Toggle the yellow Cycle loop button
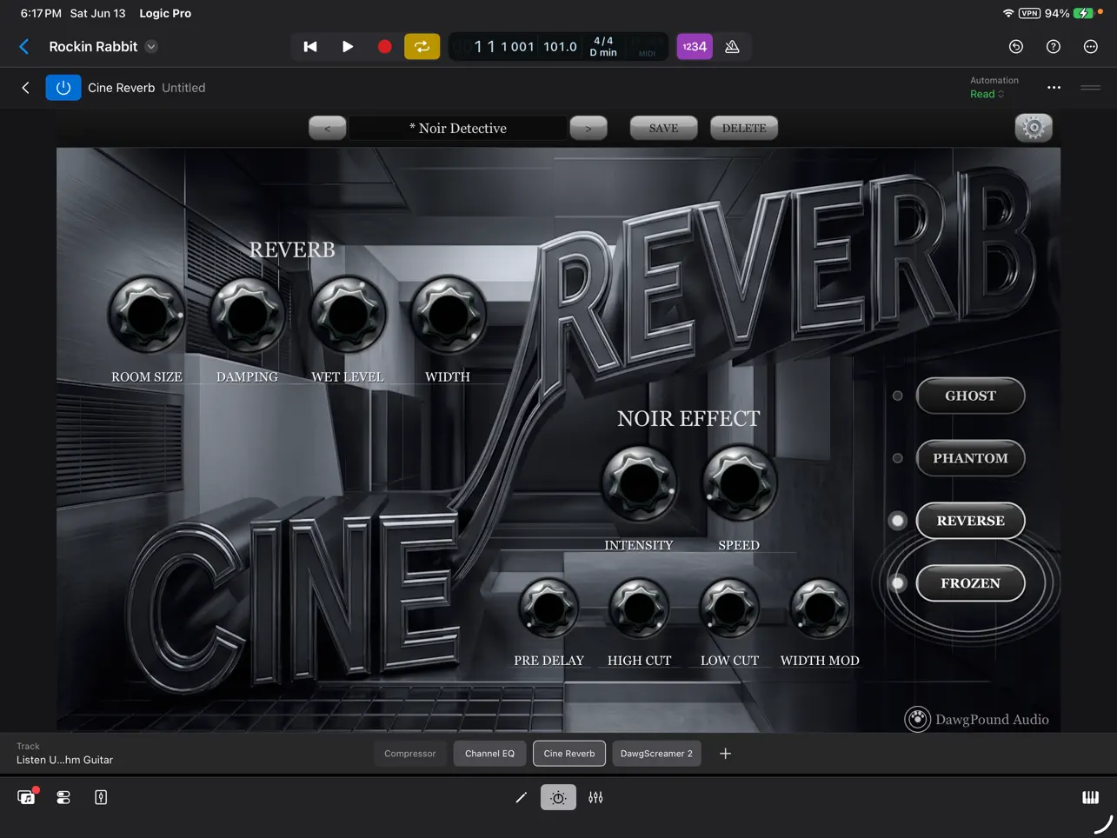1117x838 pixels. 422,47
